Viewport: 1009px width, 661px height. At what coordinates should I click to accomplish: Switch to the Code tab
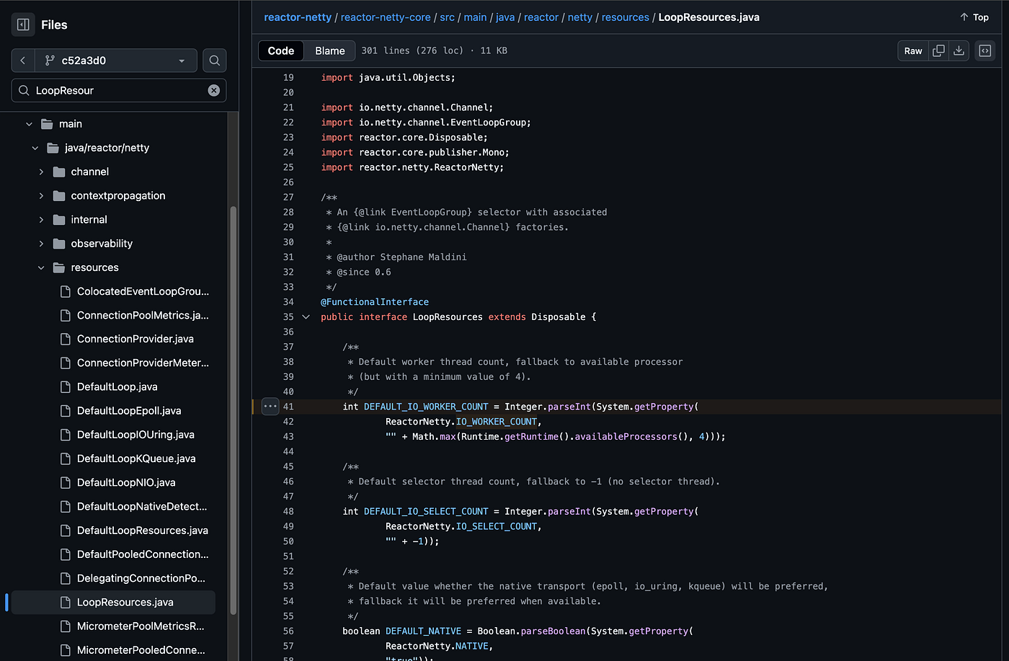pyautogui.click(x=281, y=50)
